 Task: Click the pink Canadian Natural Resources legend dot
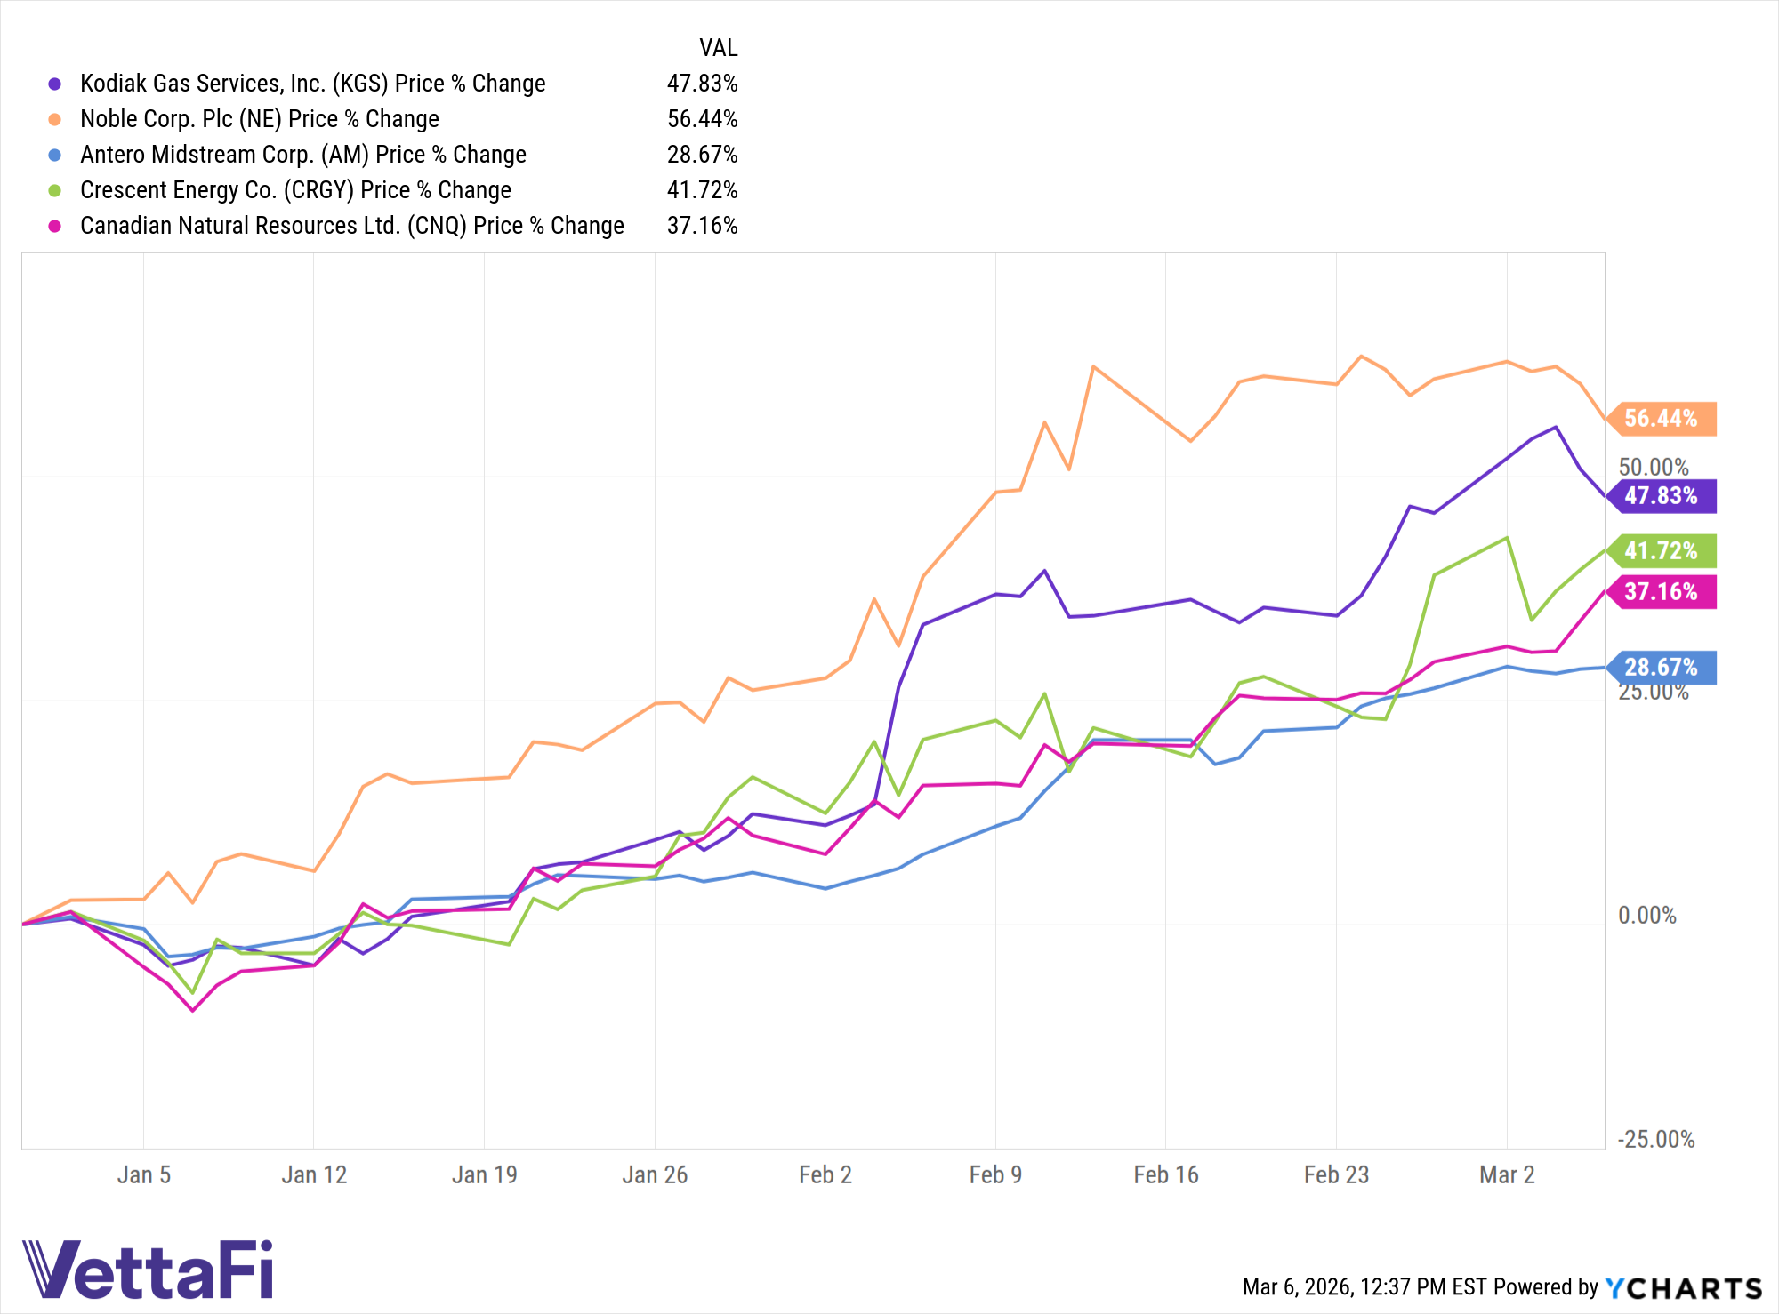click(x=55, y=226)
